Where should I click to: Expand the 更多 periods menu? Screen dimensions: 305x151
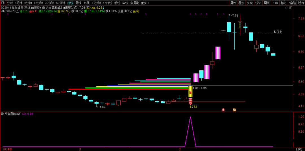pyautogui.click(x=145, y=3)
